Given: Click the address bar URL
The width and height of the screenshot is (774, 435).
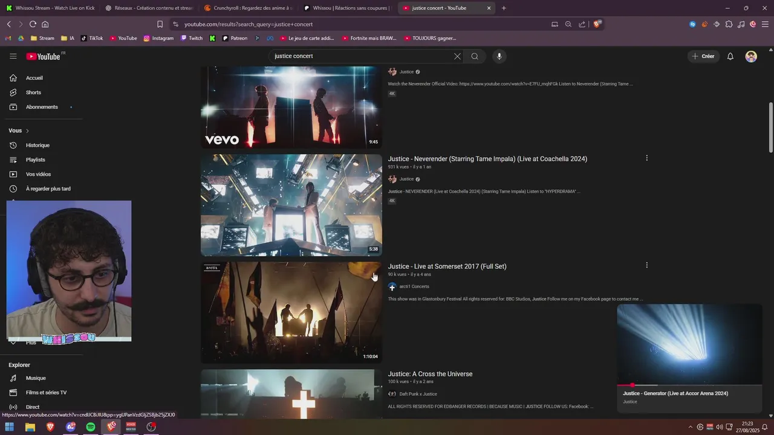Looking at the screenshot, I should pyautogui.click(x=249, y=24).
